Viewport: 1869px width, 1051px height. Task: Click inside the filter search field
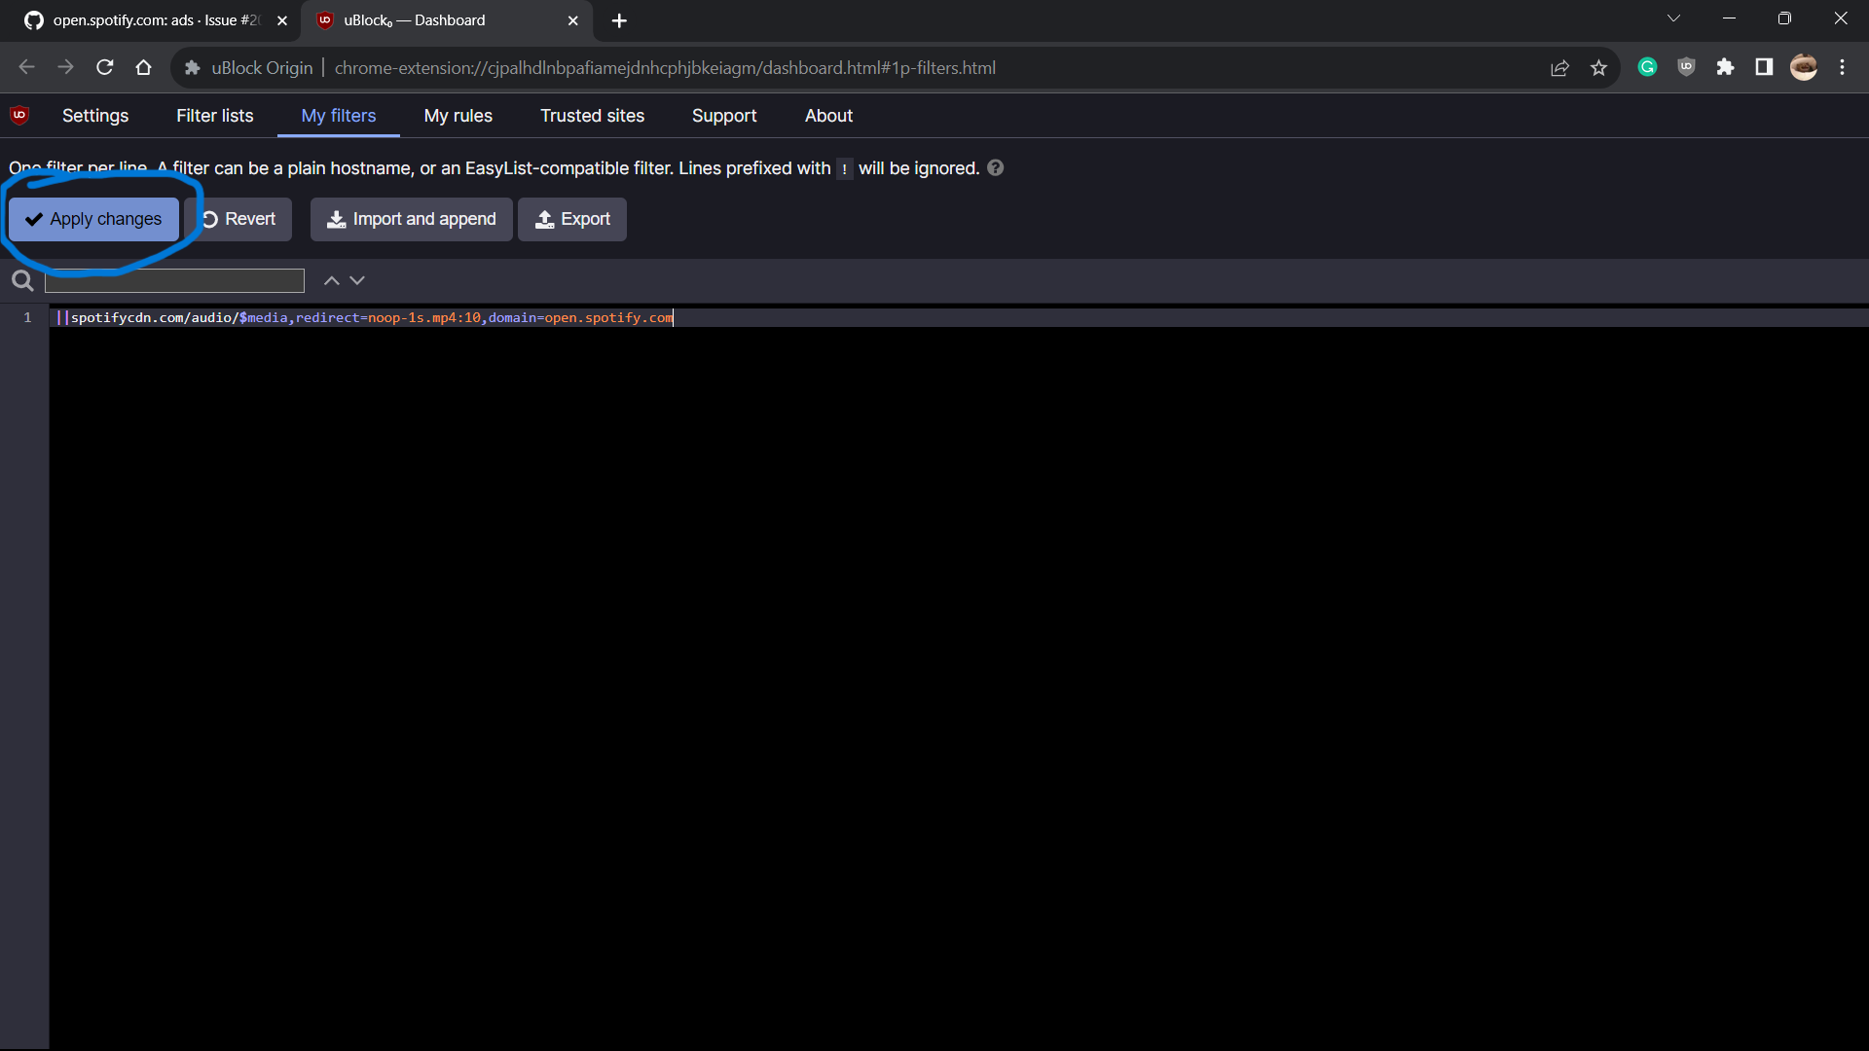click(173, 280)
